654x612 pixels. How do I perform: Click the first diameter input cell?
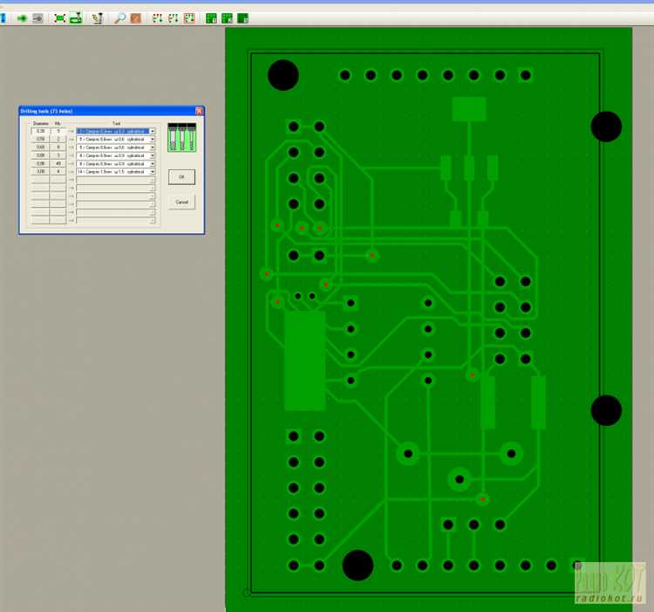40,131
